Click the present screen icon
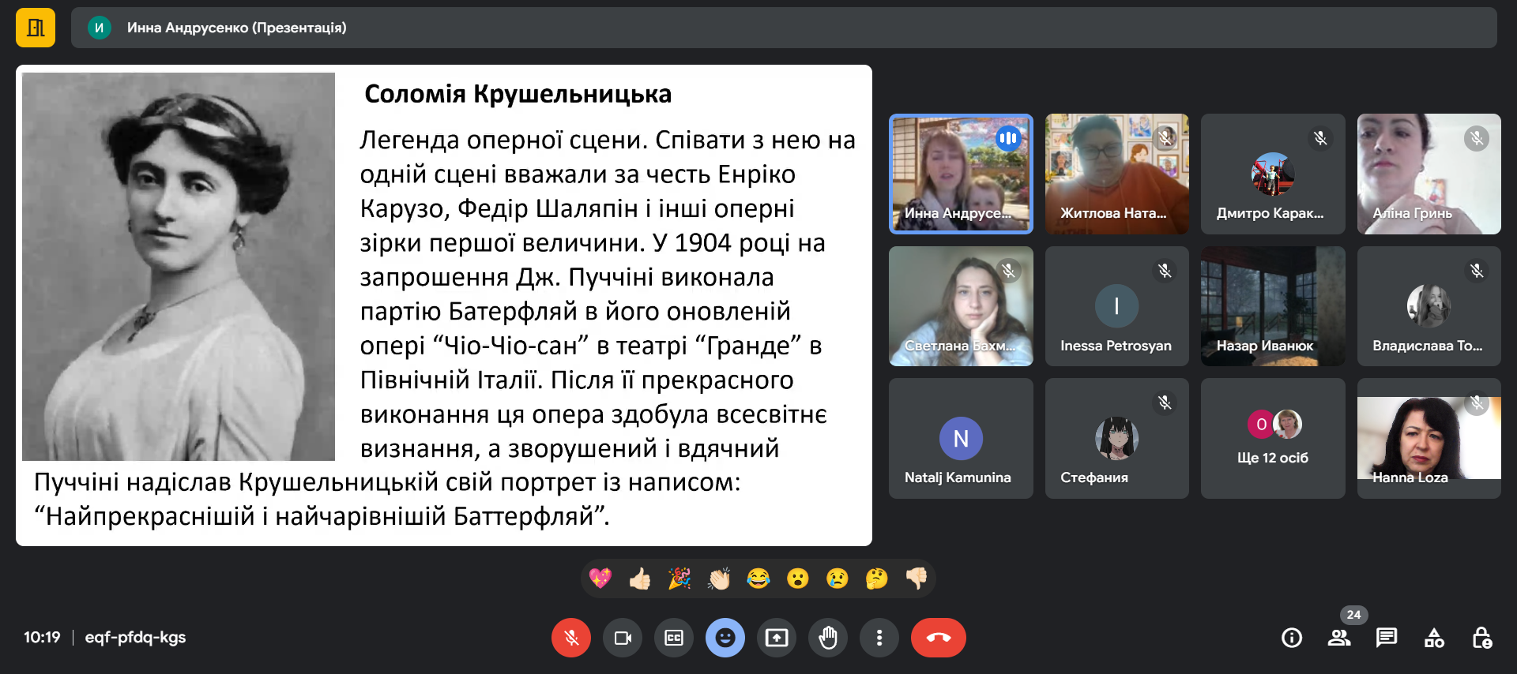The image size is (1517, 674). (777, 638)
